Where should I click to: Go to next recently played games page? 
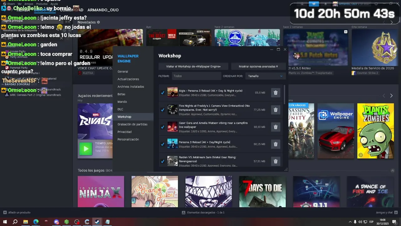click(391, 96)
